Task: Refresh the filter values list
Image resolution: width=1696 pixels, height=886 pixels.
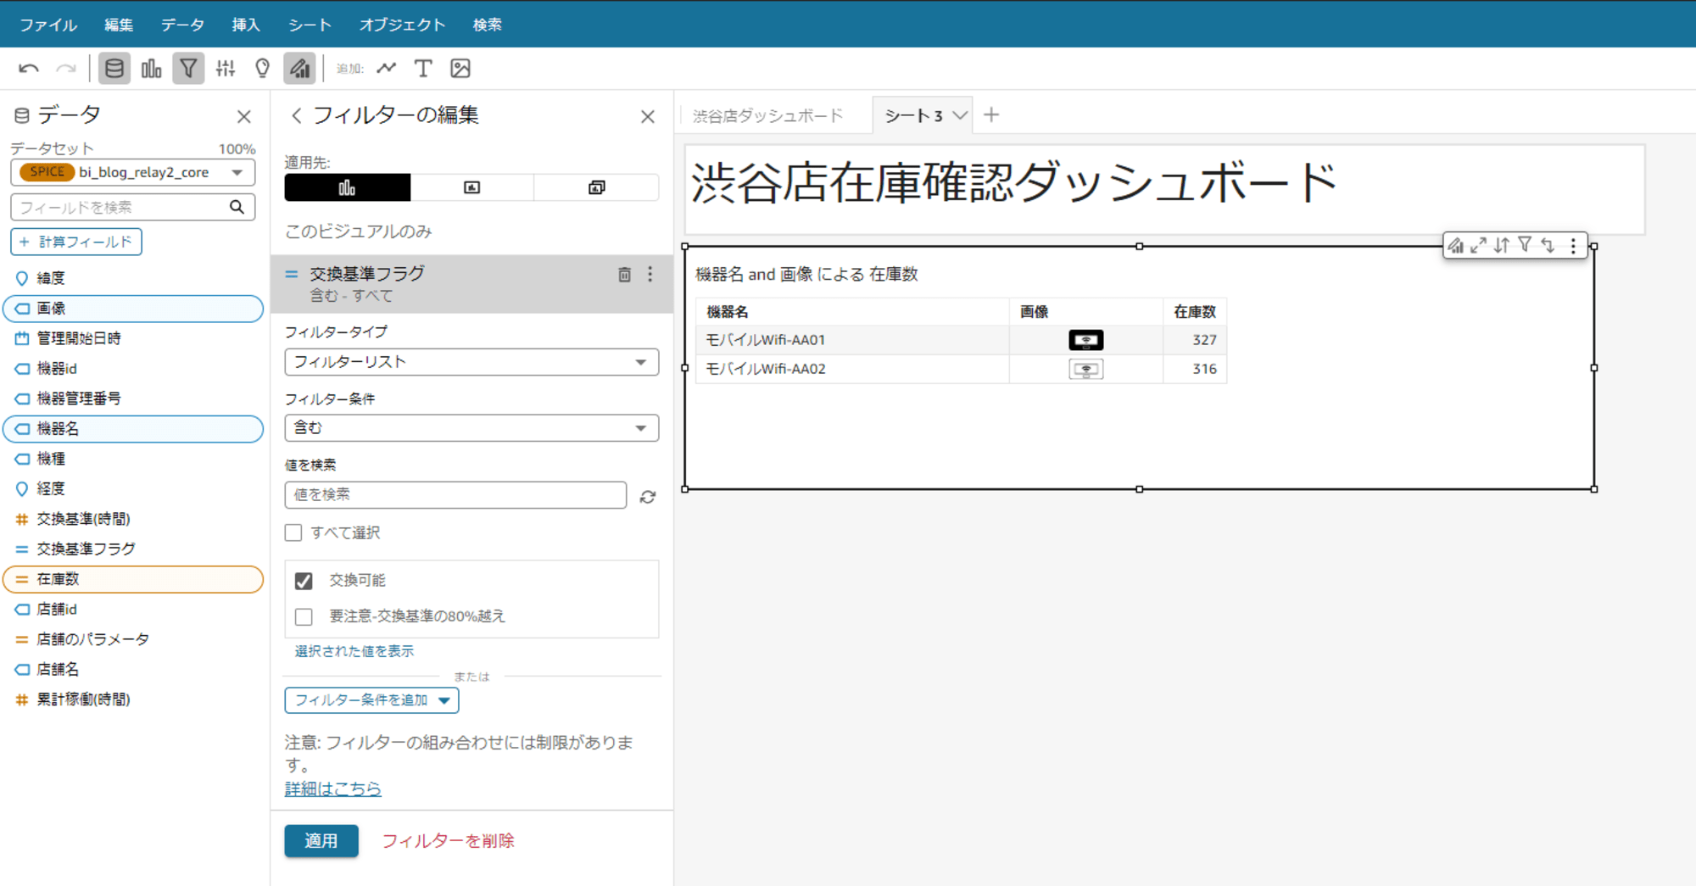Action: pyautogui.click(x=648, y=497)
